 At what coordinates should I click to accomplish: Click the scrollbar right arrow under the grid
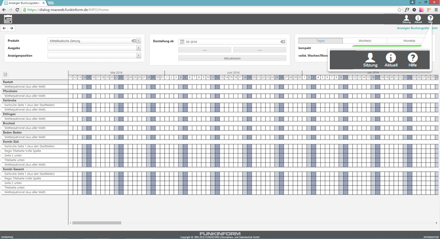point(436,223)
